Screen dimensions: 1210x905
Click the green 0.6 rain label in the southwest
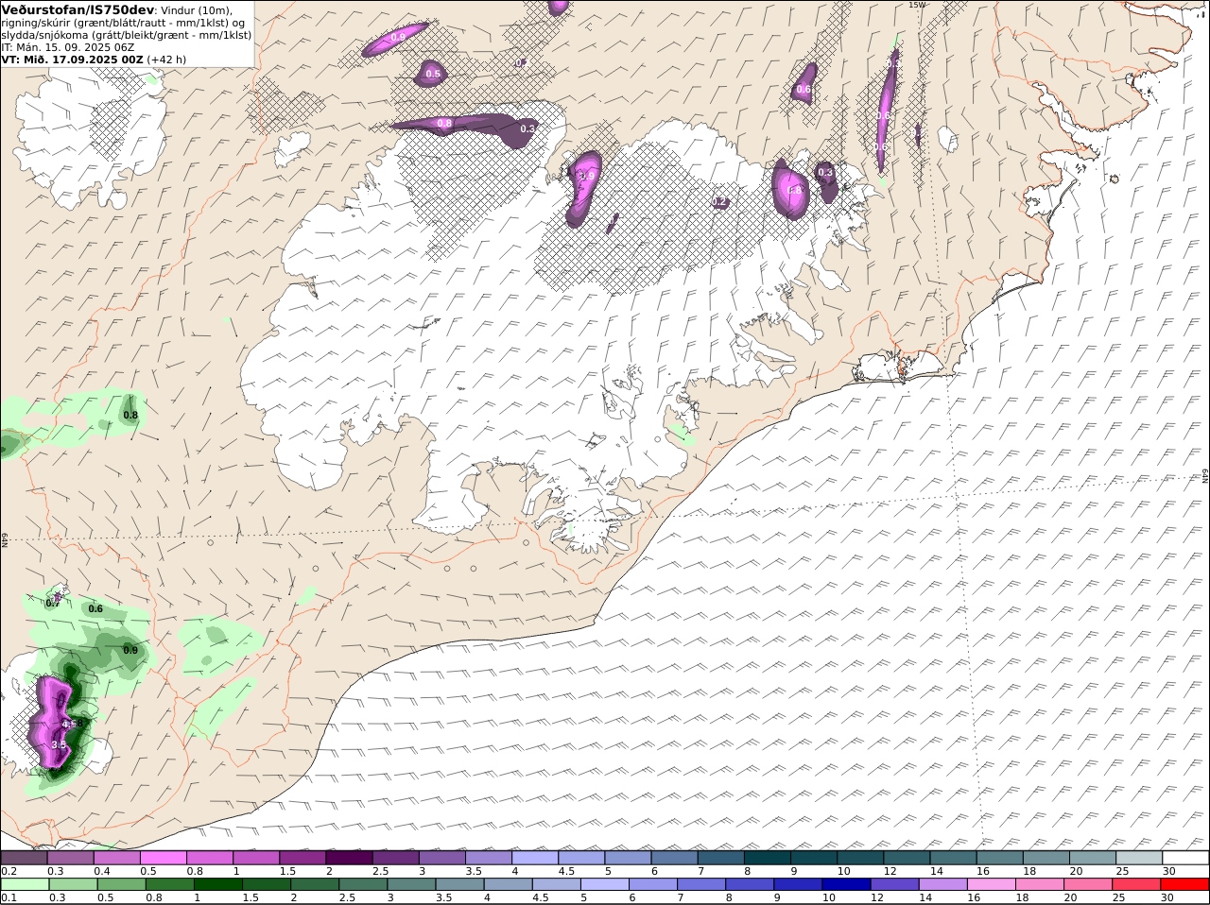95,608
